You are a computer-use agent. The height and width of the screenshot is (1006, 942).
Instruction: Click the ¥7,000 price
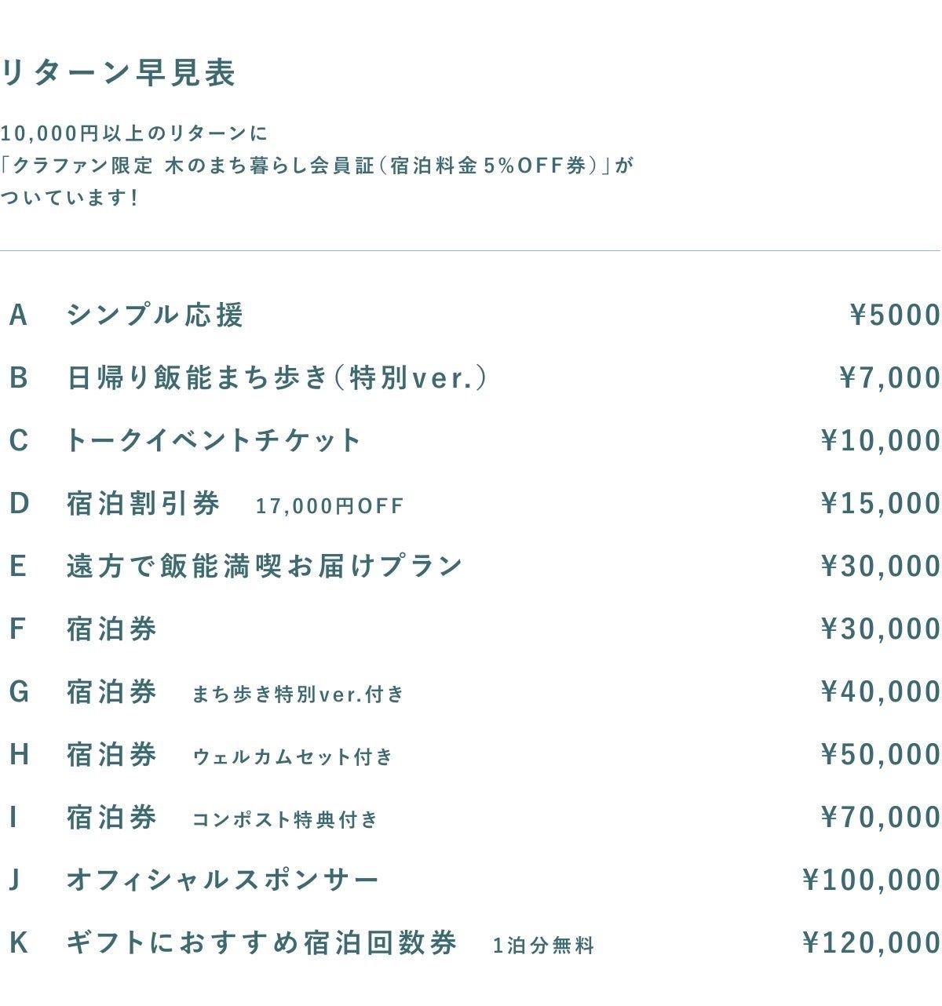[889, 378]
